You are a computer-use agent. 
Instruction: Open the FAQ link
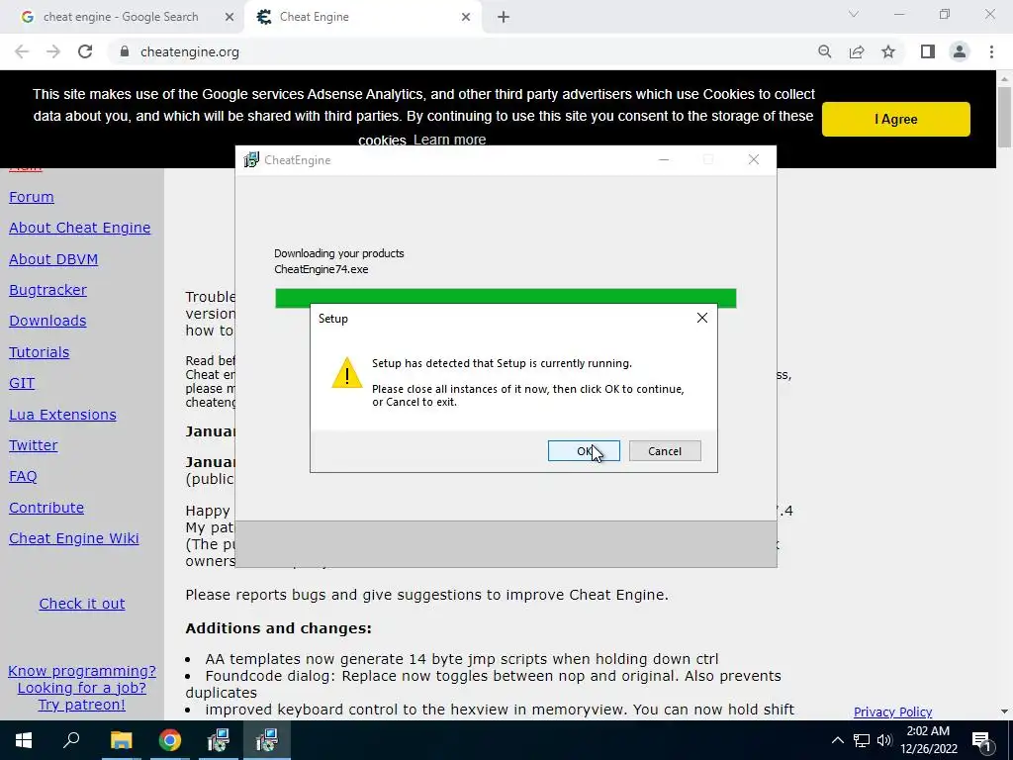pyautogui.click(x=23, y=477)
